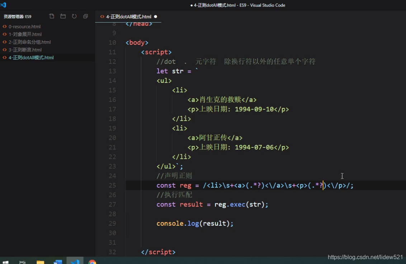Click the <a>阿甘正传</a> line
The height and width of the screenshot is (264, 406).
(215, 138)
